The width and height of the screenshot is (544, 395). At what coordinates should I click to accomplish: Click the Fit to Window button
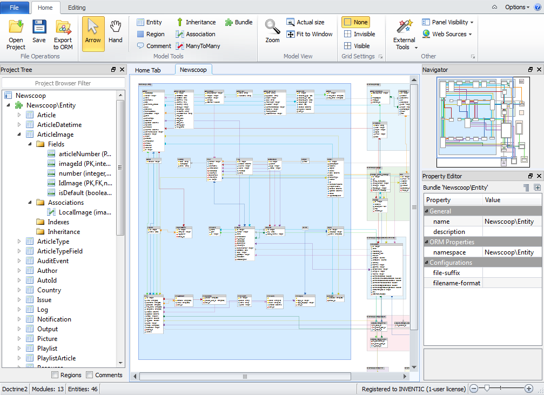tap(309, 34)
